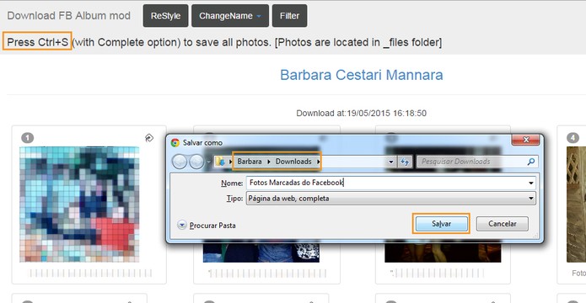
Task: Expand the arrow after Downloads breadcrumb
Action: click(x=318, y=162)
